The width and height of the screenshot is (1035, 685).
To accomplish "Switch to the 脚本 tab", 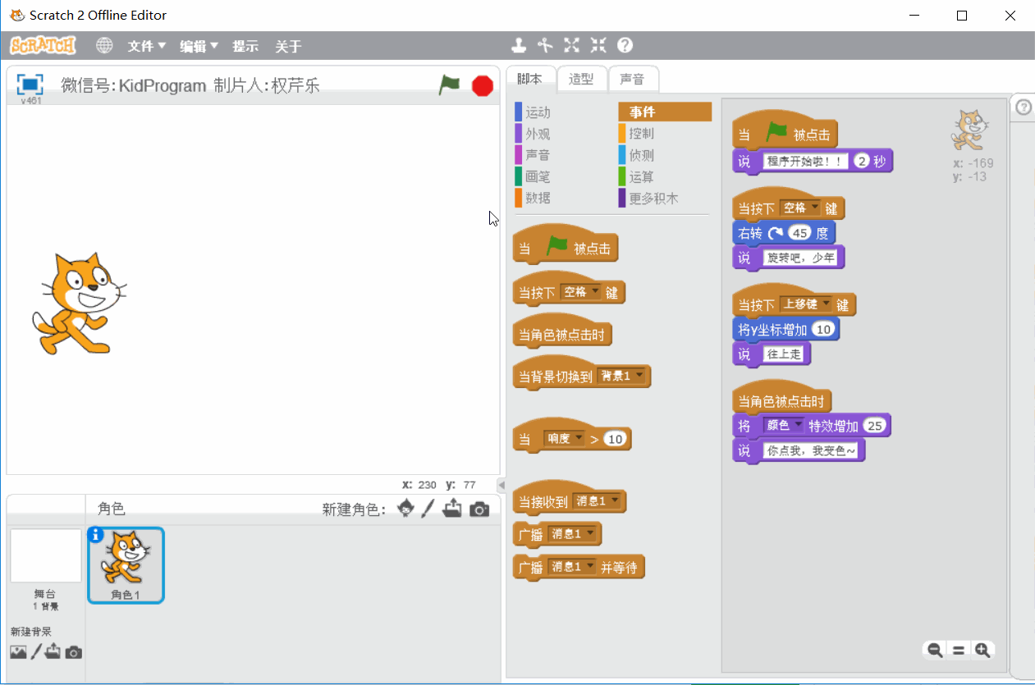I will (x=530, y=79).
